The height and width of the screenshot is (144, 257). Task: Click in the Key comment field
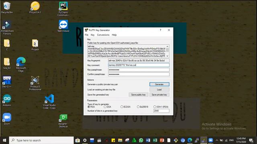(x=139, y=65)
